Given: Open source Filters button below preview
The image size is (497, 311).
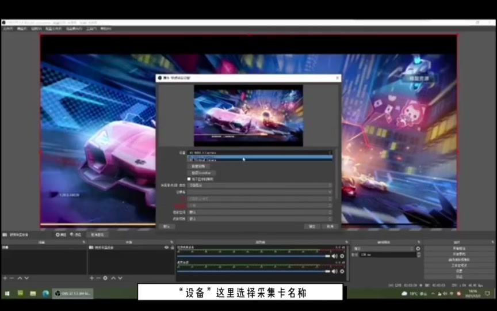Looking at the screenshot, I should pos(76,235).
